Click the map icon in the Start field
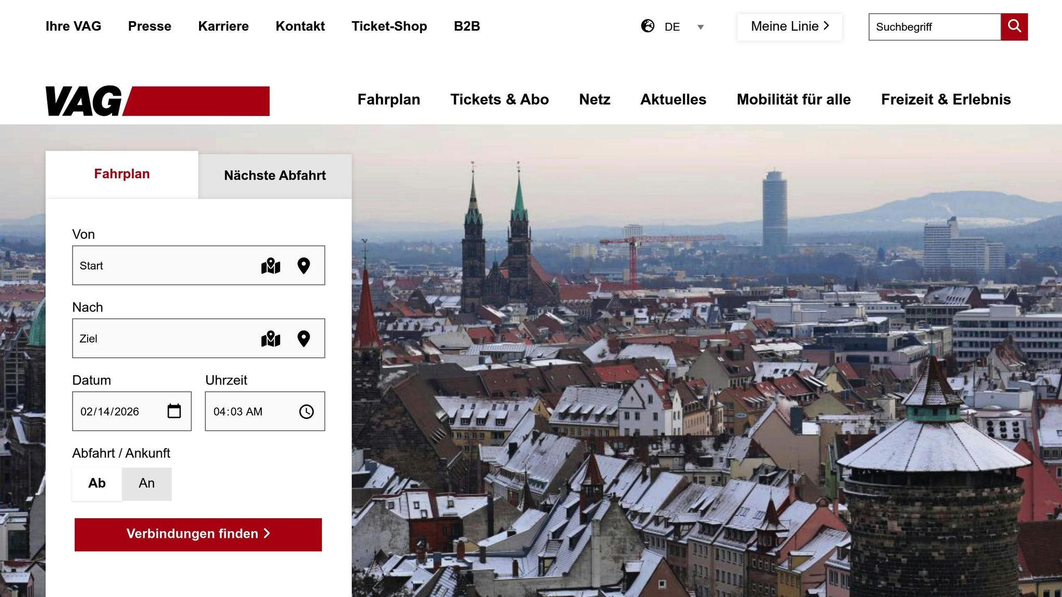This screenshot has width=1062, height=597. tap(272, 265)
